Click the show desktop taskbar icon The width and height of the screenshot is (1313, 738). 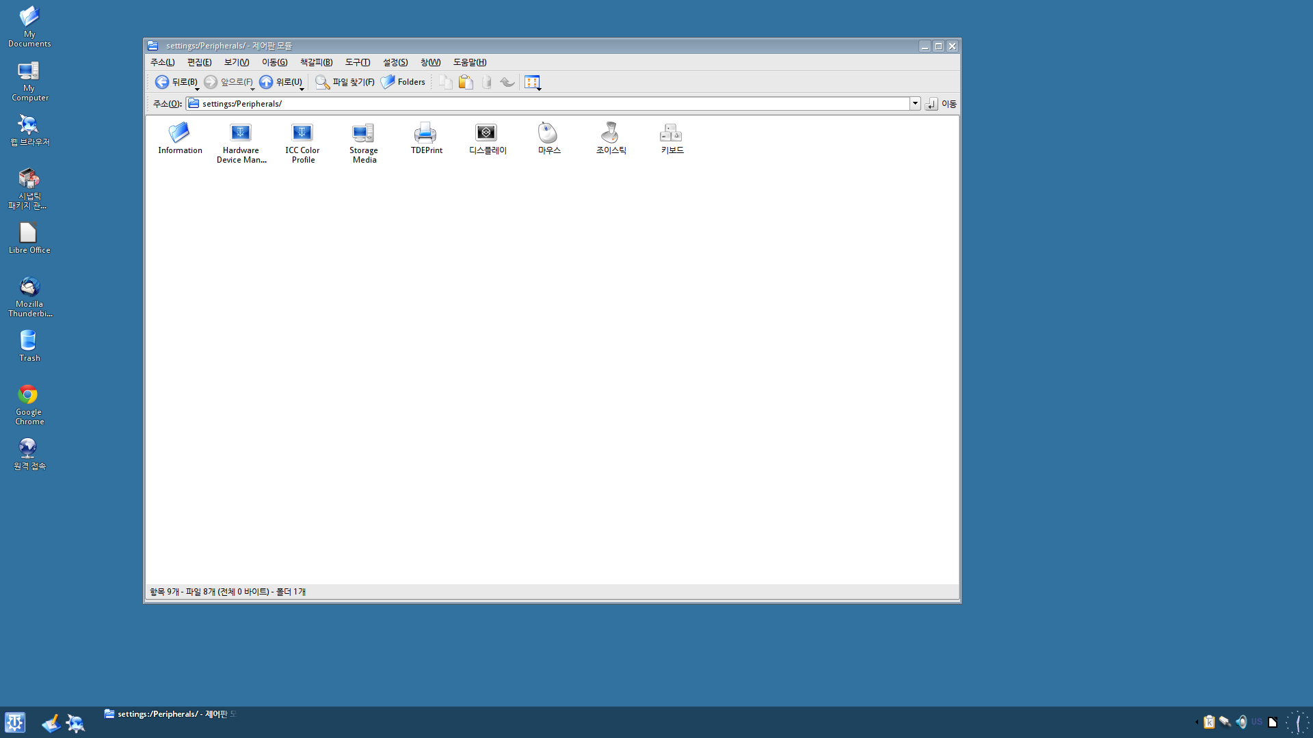[51, 723]
